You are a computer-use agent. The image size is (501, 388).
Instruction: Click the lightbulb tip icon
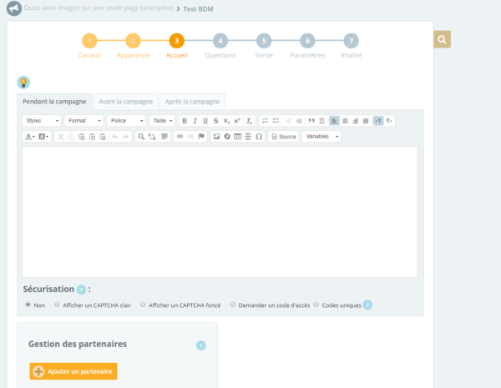tap(23, 82)
